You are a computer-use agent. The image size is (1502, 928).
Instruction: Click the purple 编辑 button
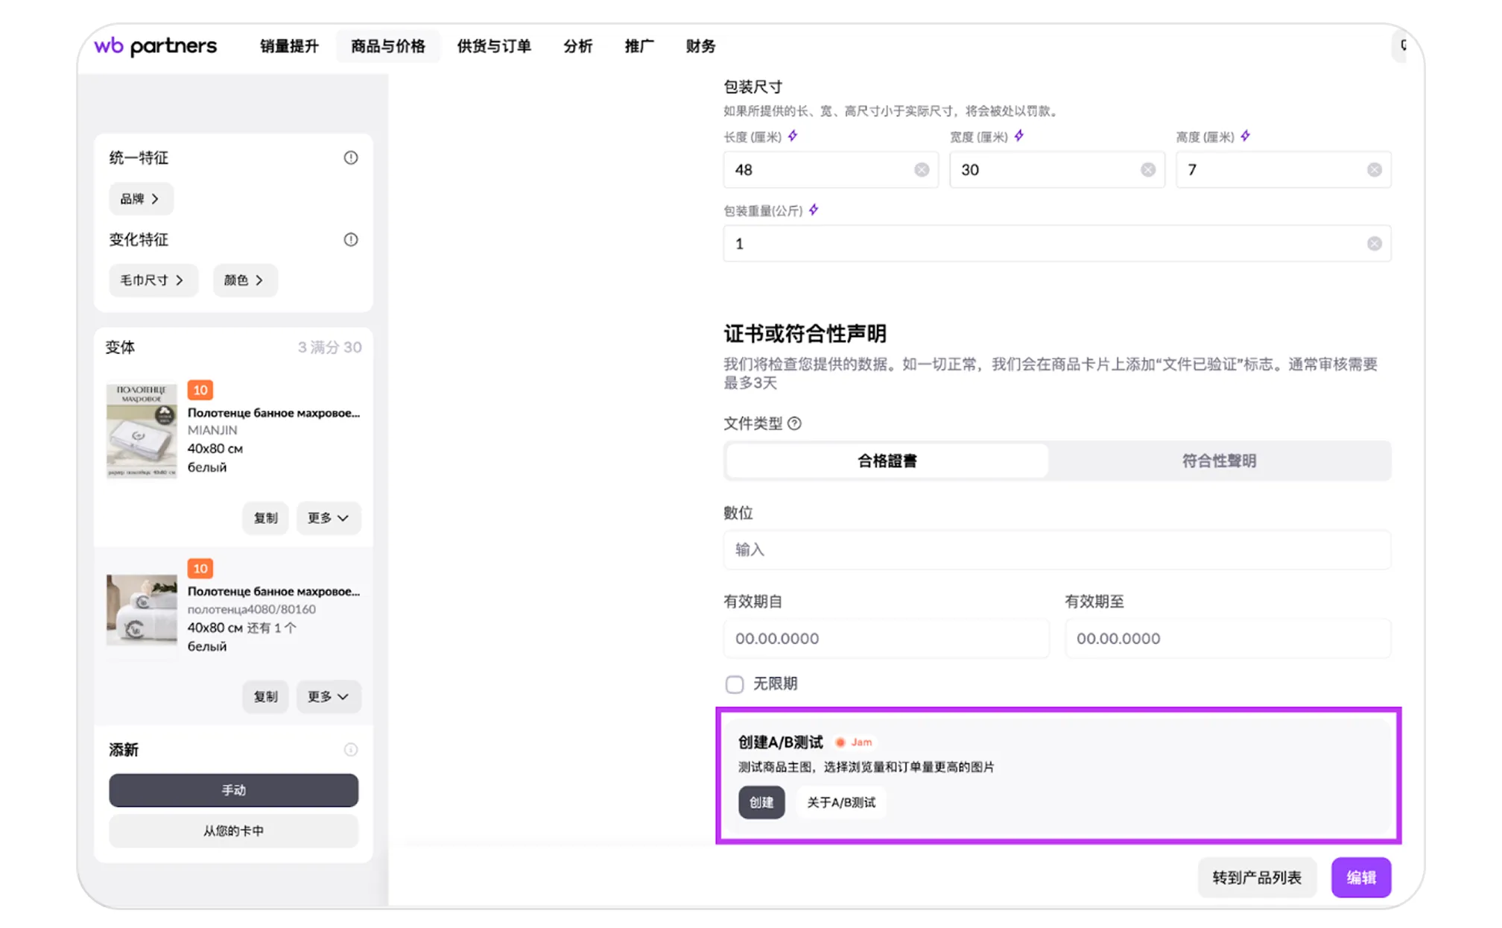(x=1360, y=877)
